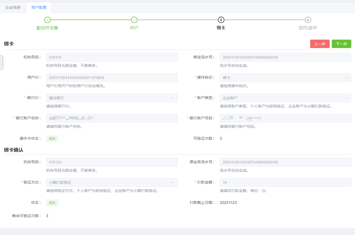This screenshot has height=235, width=355.
Task: Open the 验证方式 dropdown
Action: (x=112, y=182)
